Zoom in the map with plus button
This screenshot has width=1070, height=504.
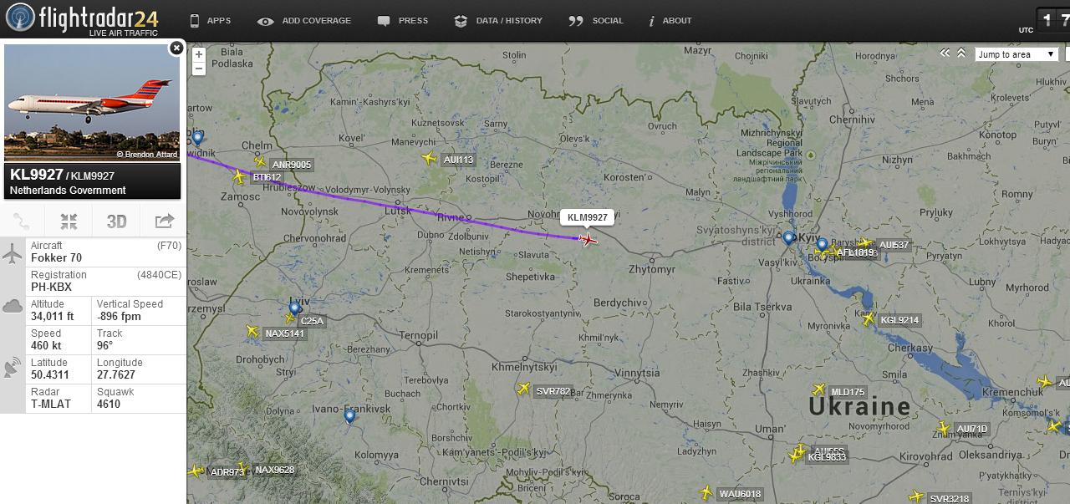198,54
